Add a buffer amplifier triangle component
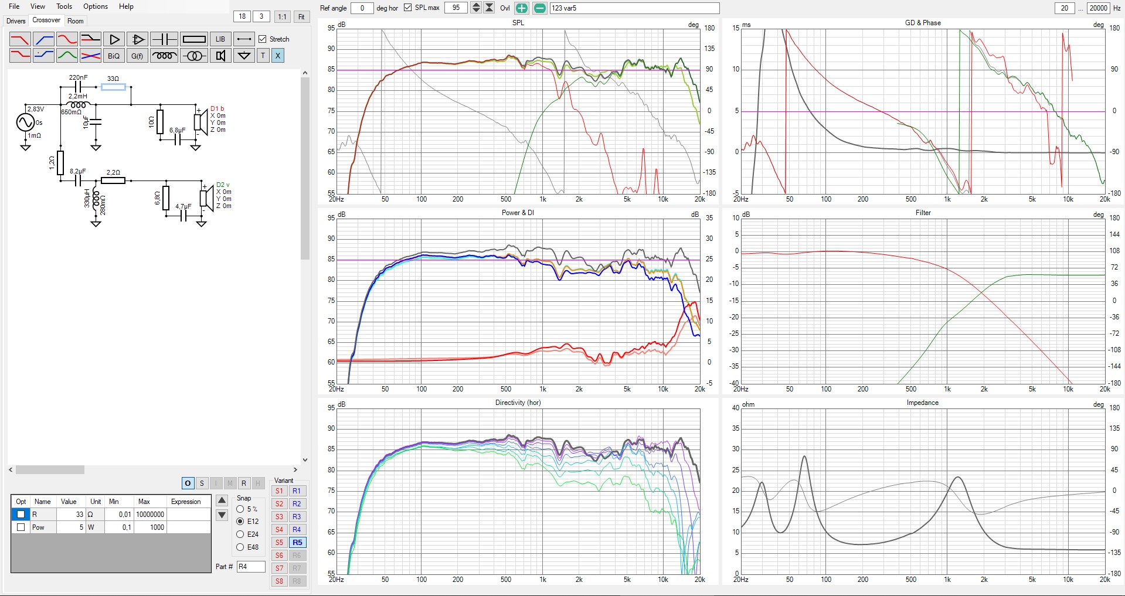The image size is (1125, 596). (x=114, y=39)
